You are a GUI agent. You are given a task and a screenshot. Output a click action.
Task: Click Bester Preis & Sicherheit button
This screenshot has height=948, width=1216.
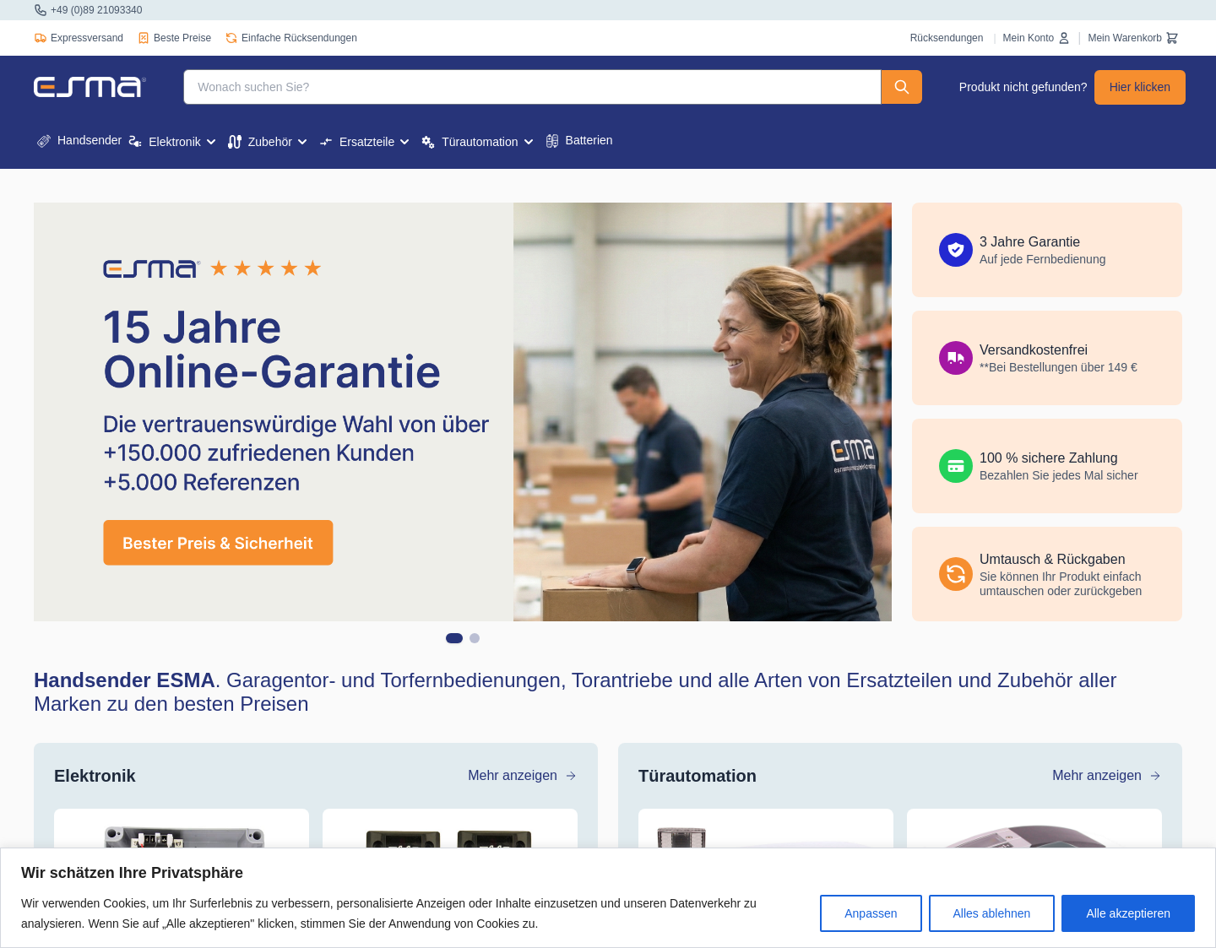[218, 543]
